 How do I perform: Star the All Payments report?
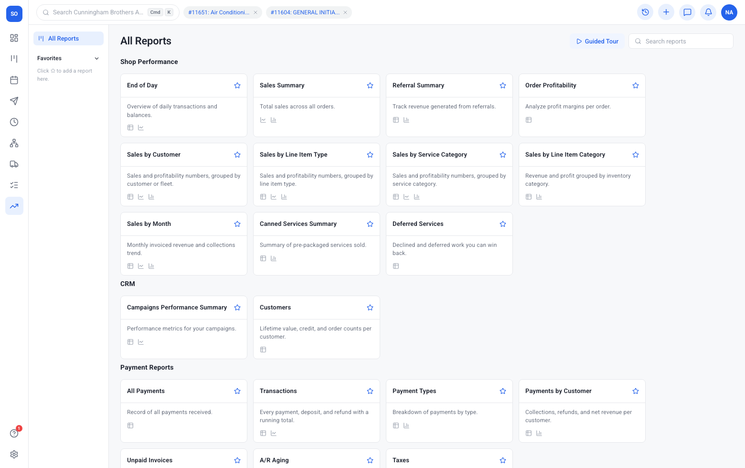point(237,391)
